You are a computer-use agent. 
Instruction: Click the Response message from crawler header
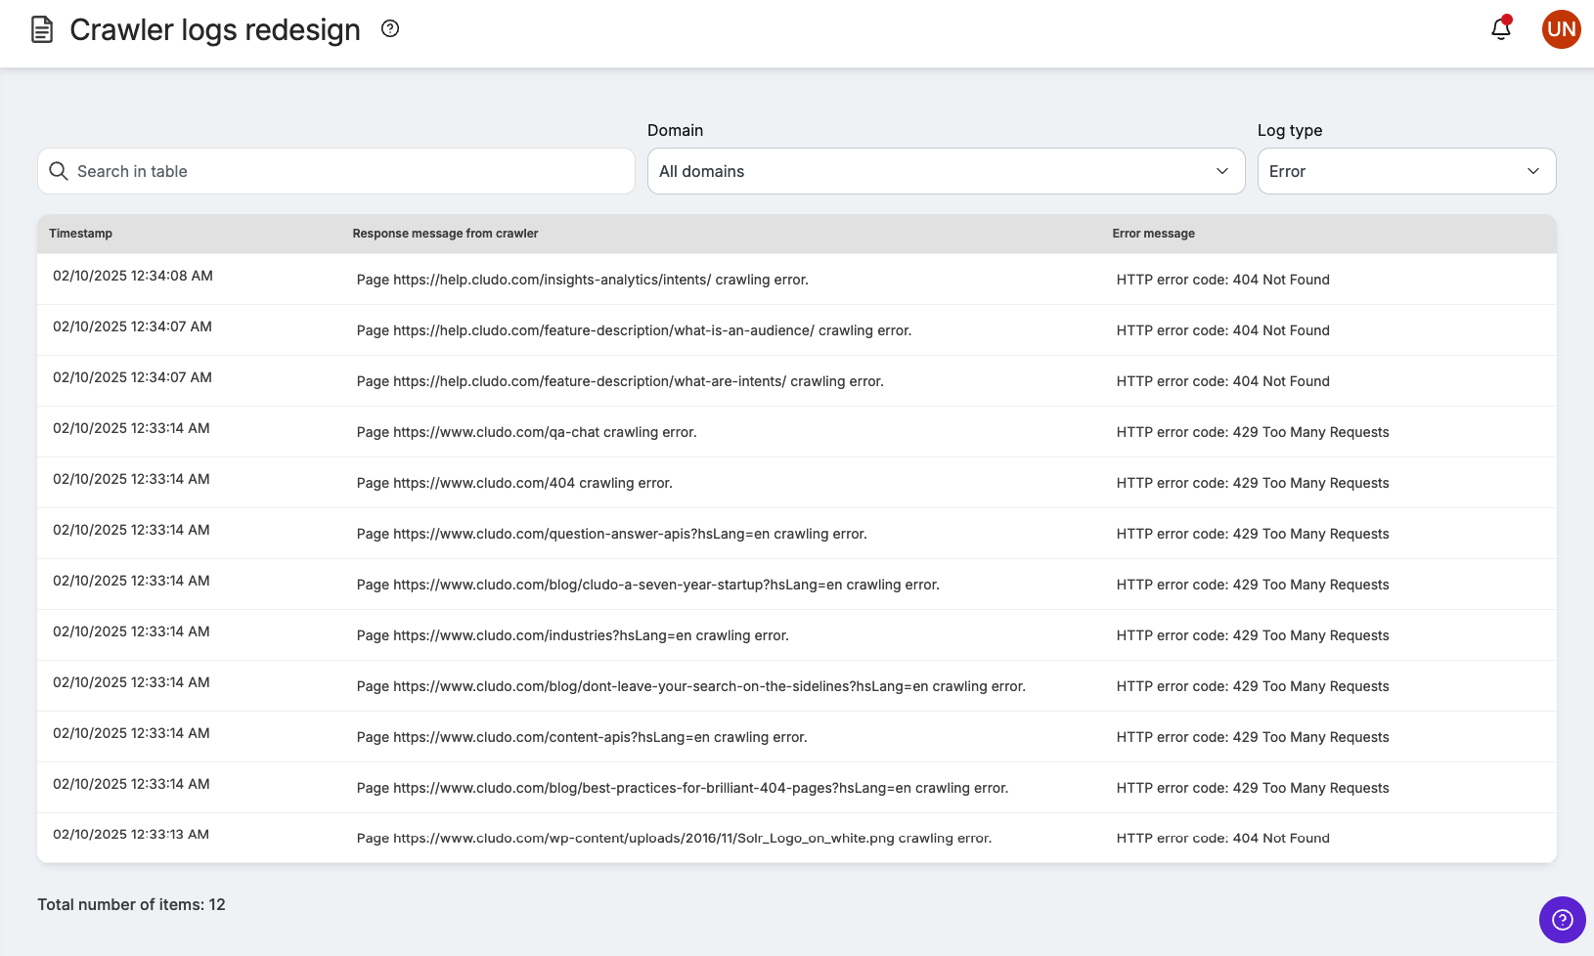tap(445, 234)
